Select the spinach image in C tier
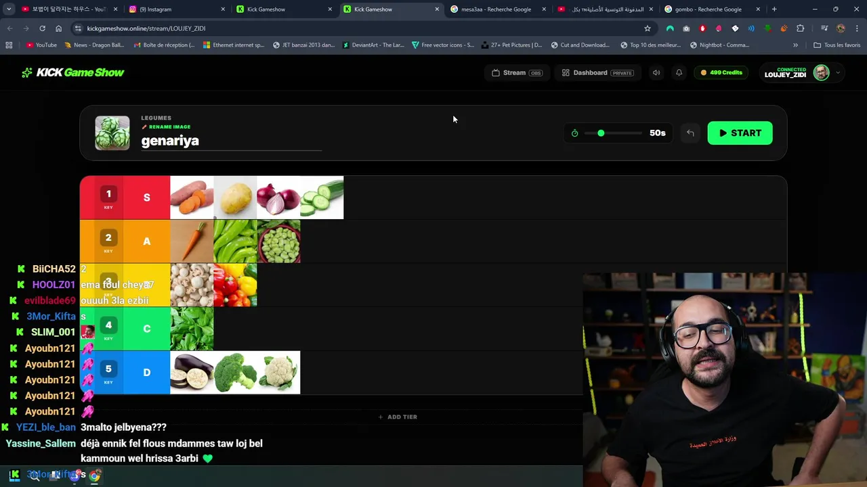Viewport: 867px width, 487px height. (x=192, y=329)
